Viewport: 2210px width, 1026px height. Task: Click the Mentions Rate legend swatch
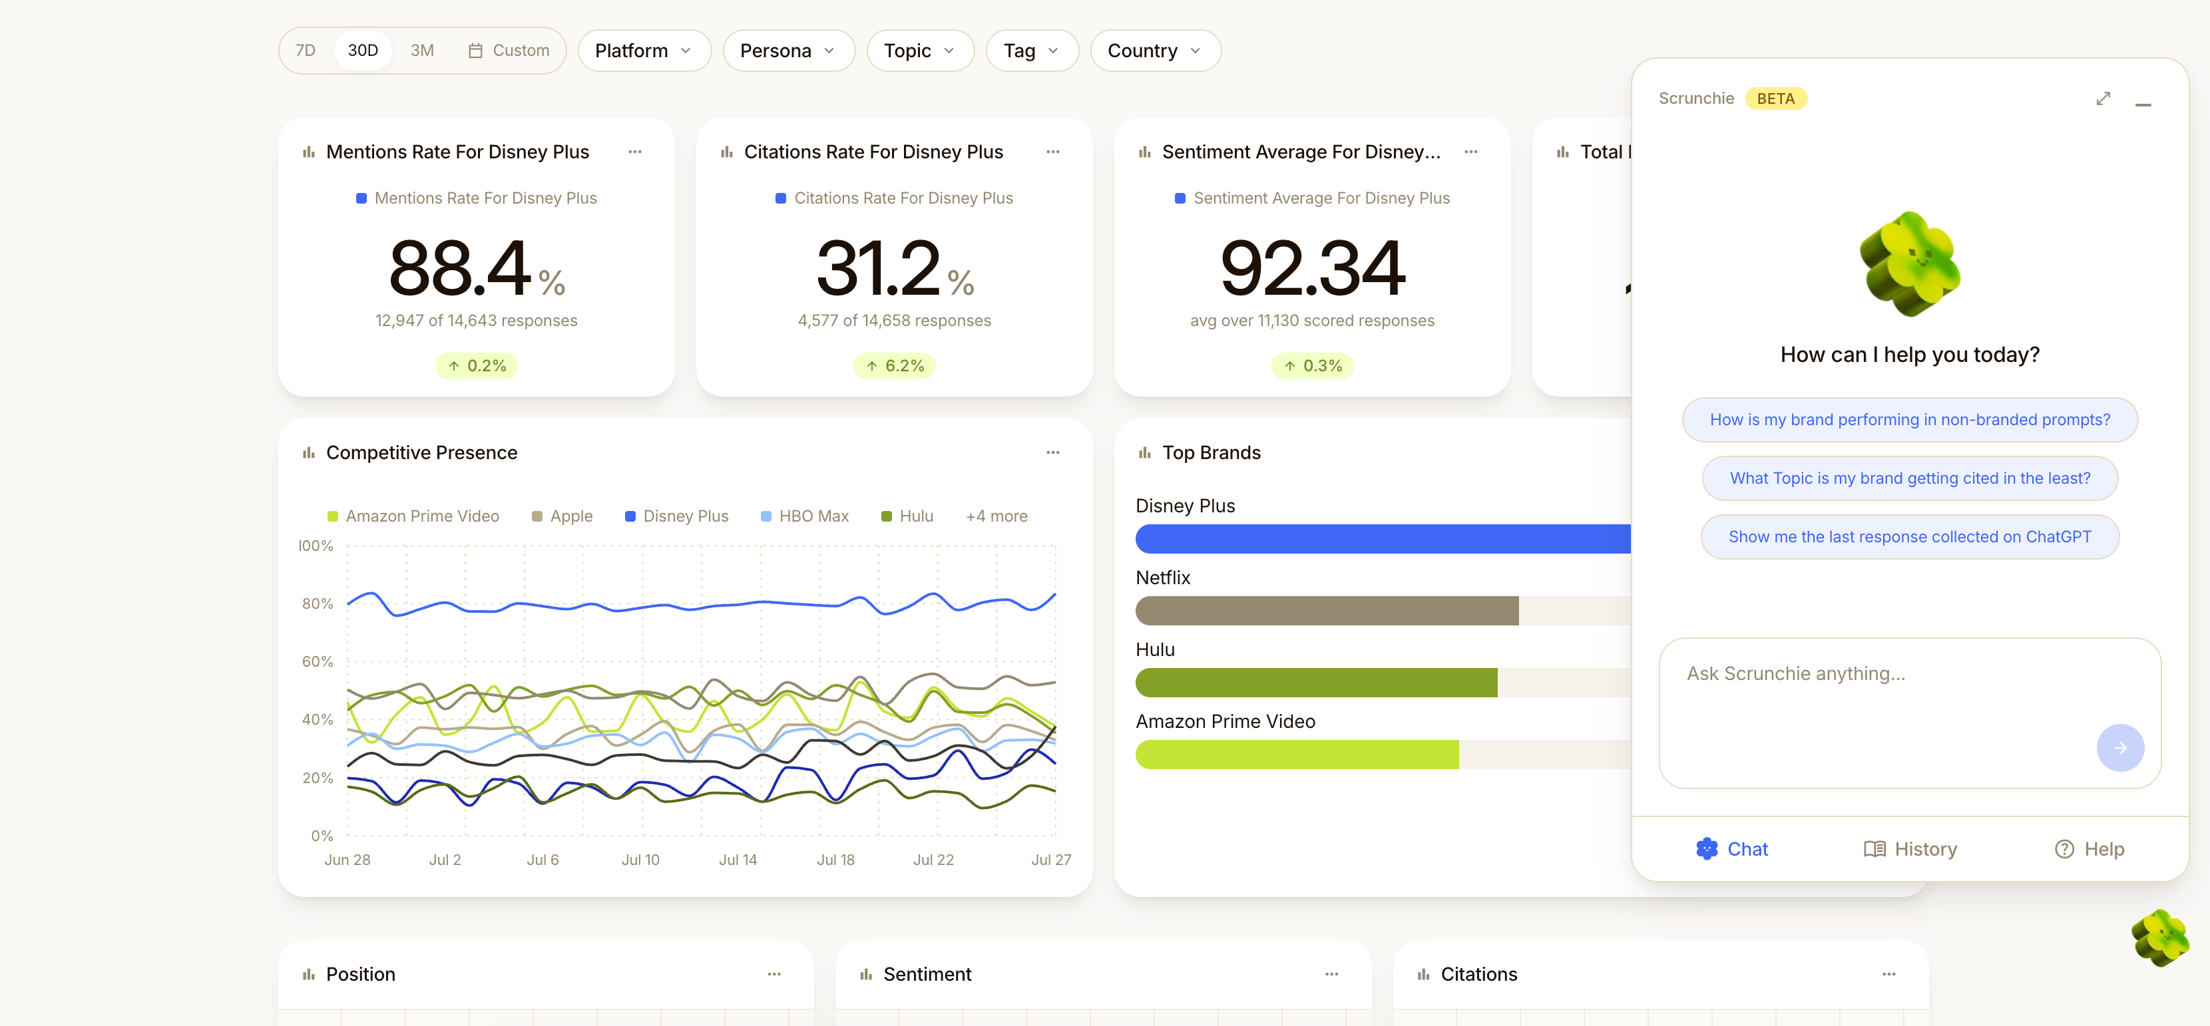tap(361, 198)
